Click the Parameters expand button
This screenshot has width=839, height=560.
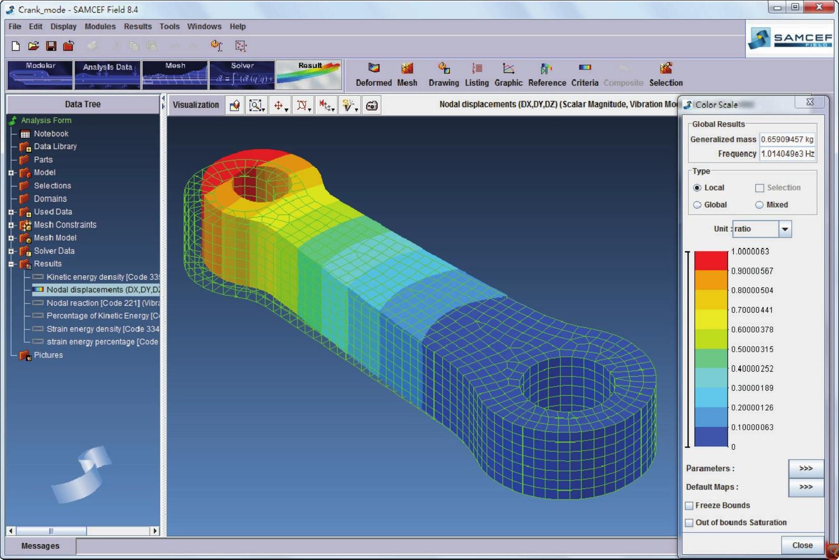(x=806, y=468)
